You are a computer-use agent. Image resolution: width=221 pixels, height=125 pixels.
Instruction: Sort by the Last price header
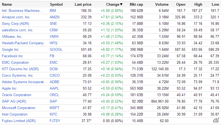click(83, 4)
